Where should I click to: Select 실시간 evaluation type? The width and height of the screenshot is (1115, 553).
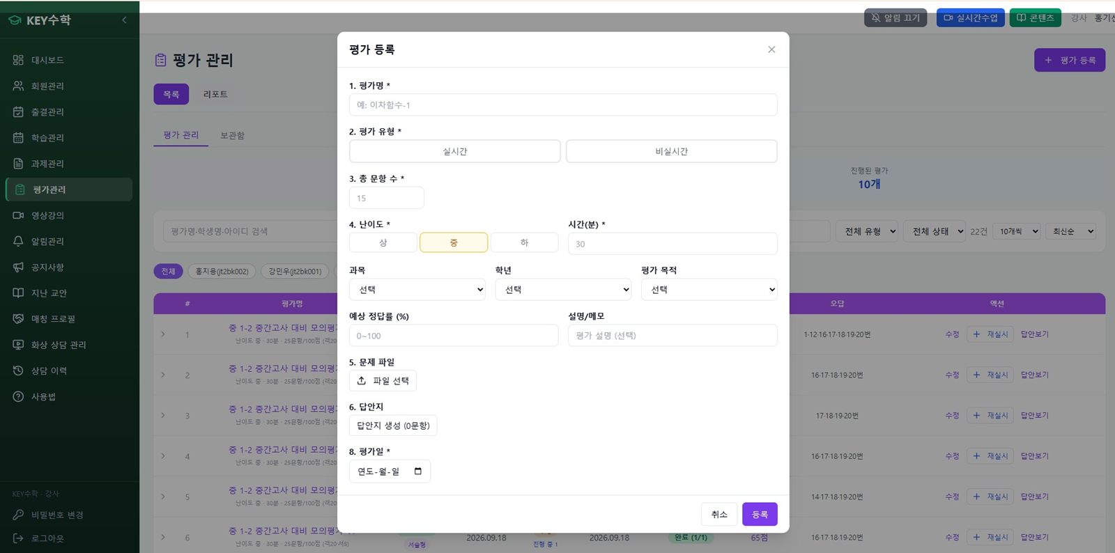(455, 151)
